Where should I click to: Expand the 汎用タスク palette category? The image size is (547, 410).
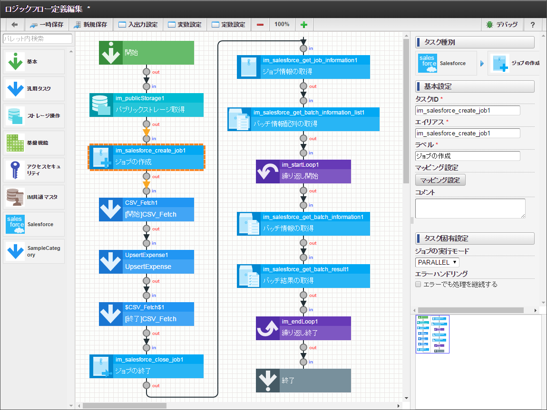point(34,89)
